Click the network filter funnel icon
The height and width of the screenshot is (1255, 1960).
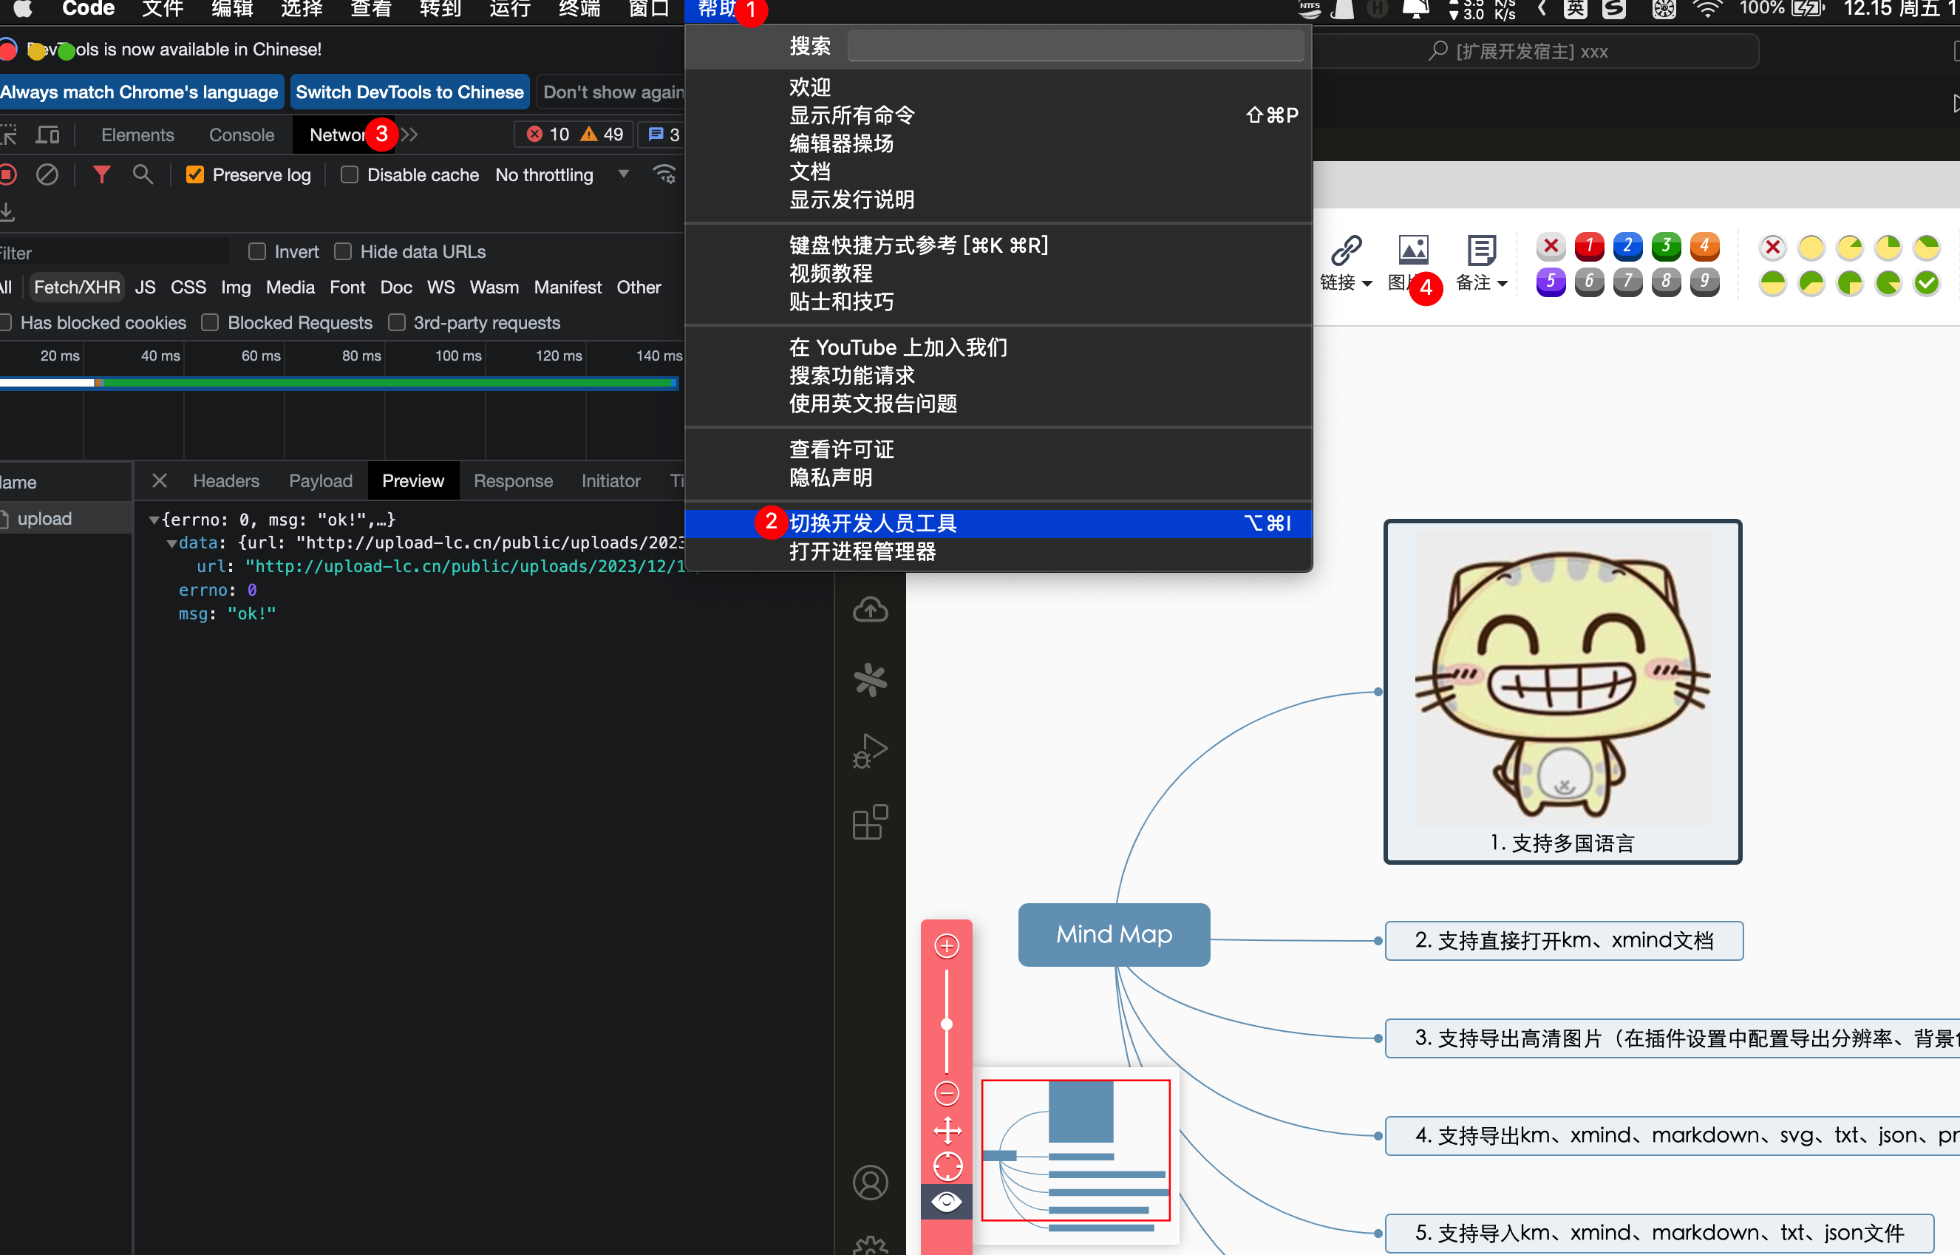click(x=101, y=174)
